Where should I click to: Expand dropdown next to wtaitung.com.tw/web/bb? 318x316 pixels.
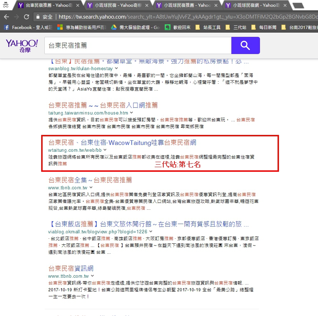coord(105,150)
